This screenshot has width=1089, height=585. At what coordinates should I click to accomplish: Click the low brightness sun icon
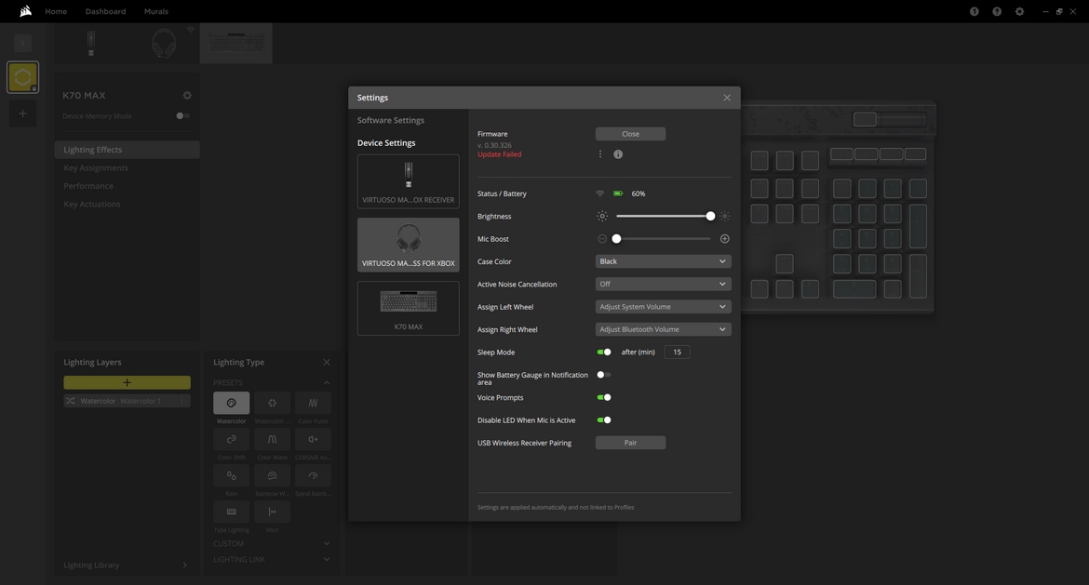602,216
